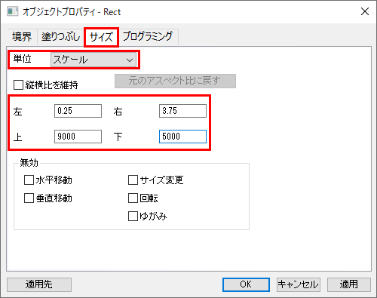Viewport: 377px width, 298px height.
Task: Enable the 回転 checkbox
Action: (133, 198)
